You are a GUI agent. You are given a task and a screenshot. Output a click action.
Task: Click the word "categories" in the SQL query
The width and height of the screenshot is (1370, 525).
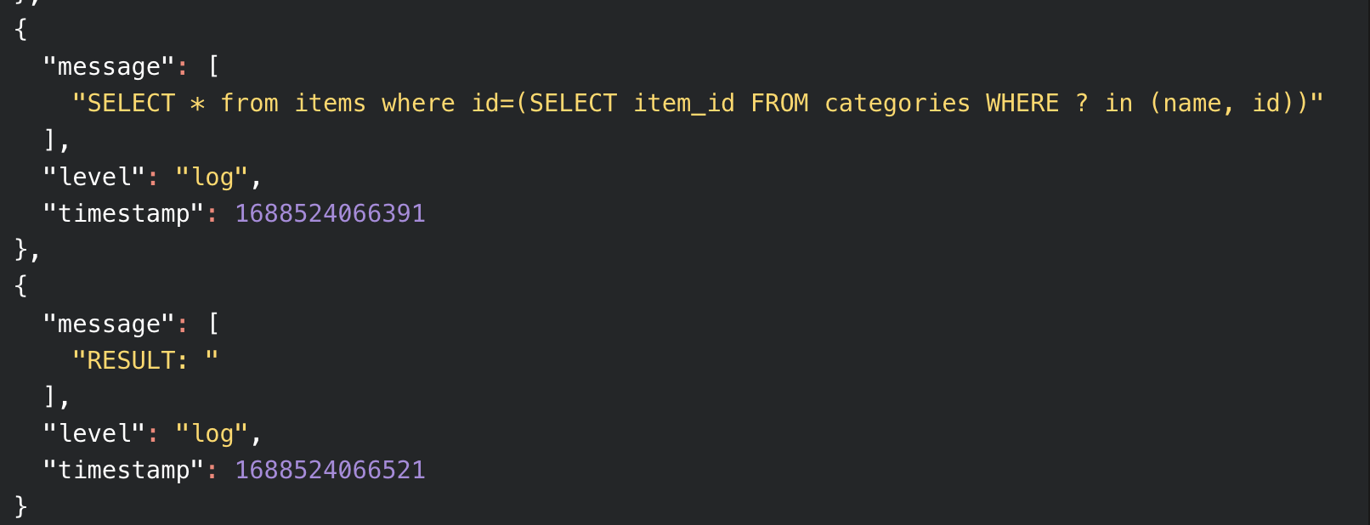tap(897, 104)
